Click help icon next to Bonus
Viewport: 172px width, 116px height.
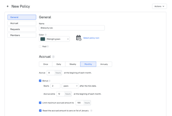pos(50,81)
